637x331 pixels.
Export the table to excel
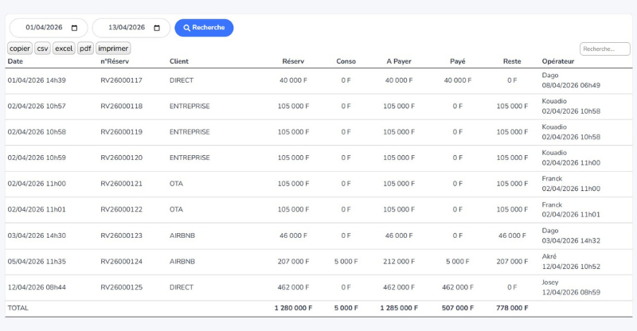tap(64, 49)
